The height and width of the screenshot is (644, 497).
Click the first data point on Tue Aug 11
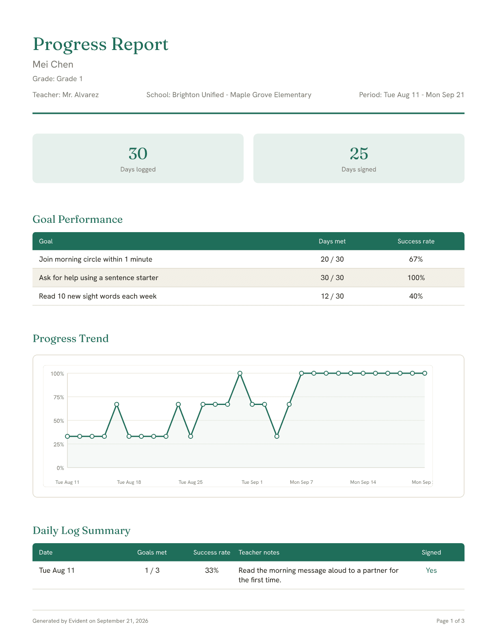pyautogui.click(x=67, y=436)
